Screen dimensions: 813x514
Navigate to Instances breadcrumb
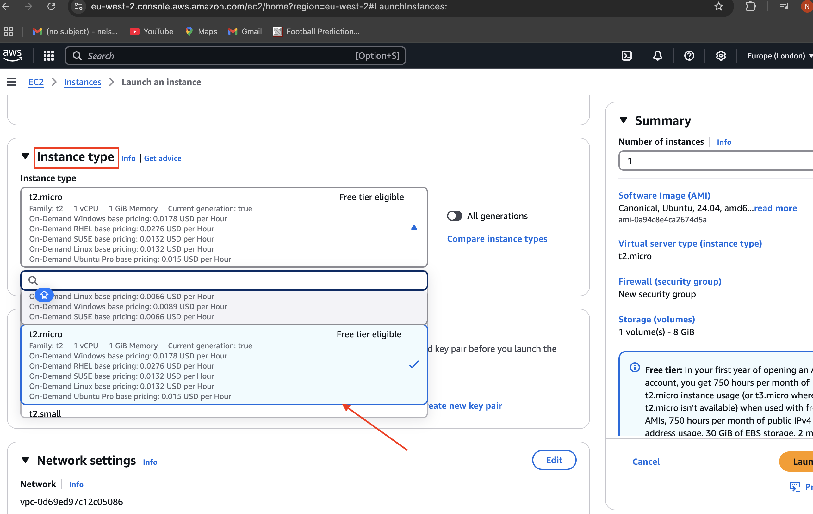point(82,82)
